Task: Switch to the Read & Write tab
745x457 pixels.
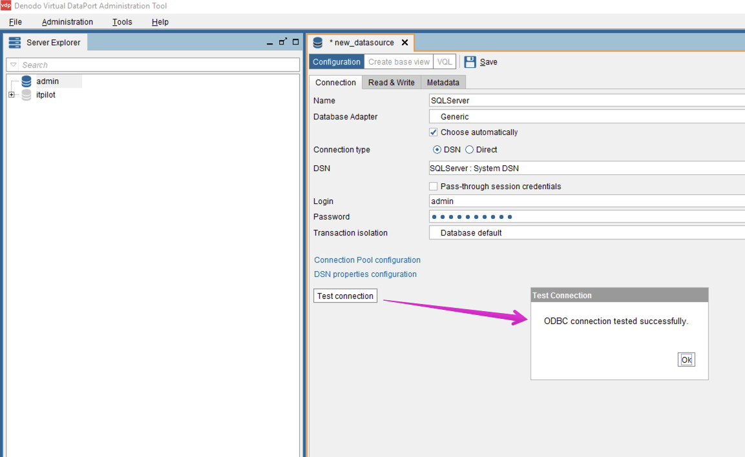Action: pos(392,82)
